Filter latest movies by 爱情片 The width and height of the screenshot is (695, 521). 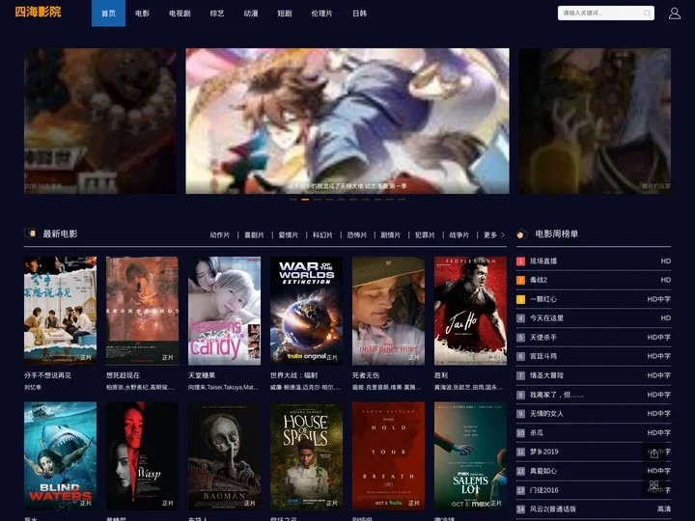coord(288,234)
